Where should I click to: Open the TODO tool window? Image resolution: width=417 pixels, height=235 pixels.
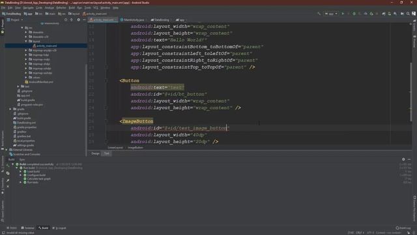click(12, 228)
